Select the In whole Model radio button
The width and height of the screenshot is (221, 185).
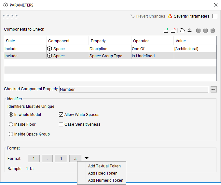pos(11,115)
